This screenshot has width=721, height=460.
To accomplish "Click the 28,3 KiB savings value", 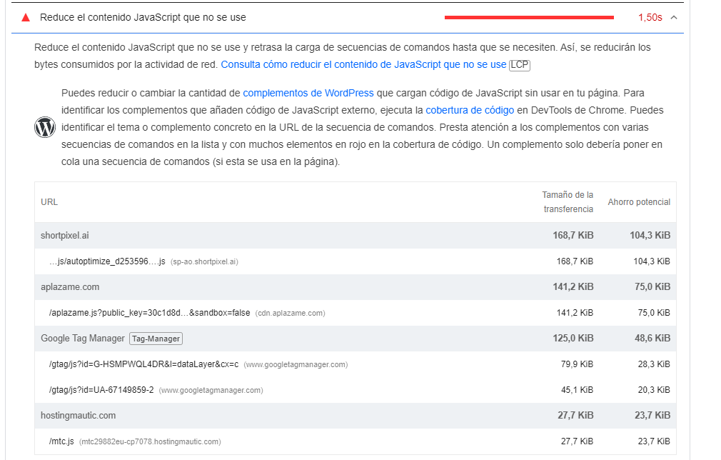I will (x=654, y=364).
